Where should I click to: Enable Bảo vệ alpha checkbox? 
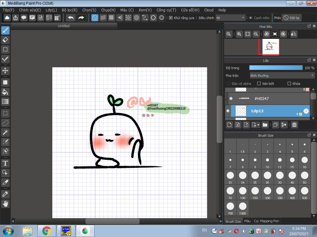tap(229, 83)
